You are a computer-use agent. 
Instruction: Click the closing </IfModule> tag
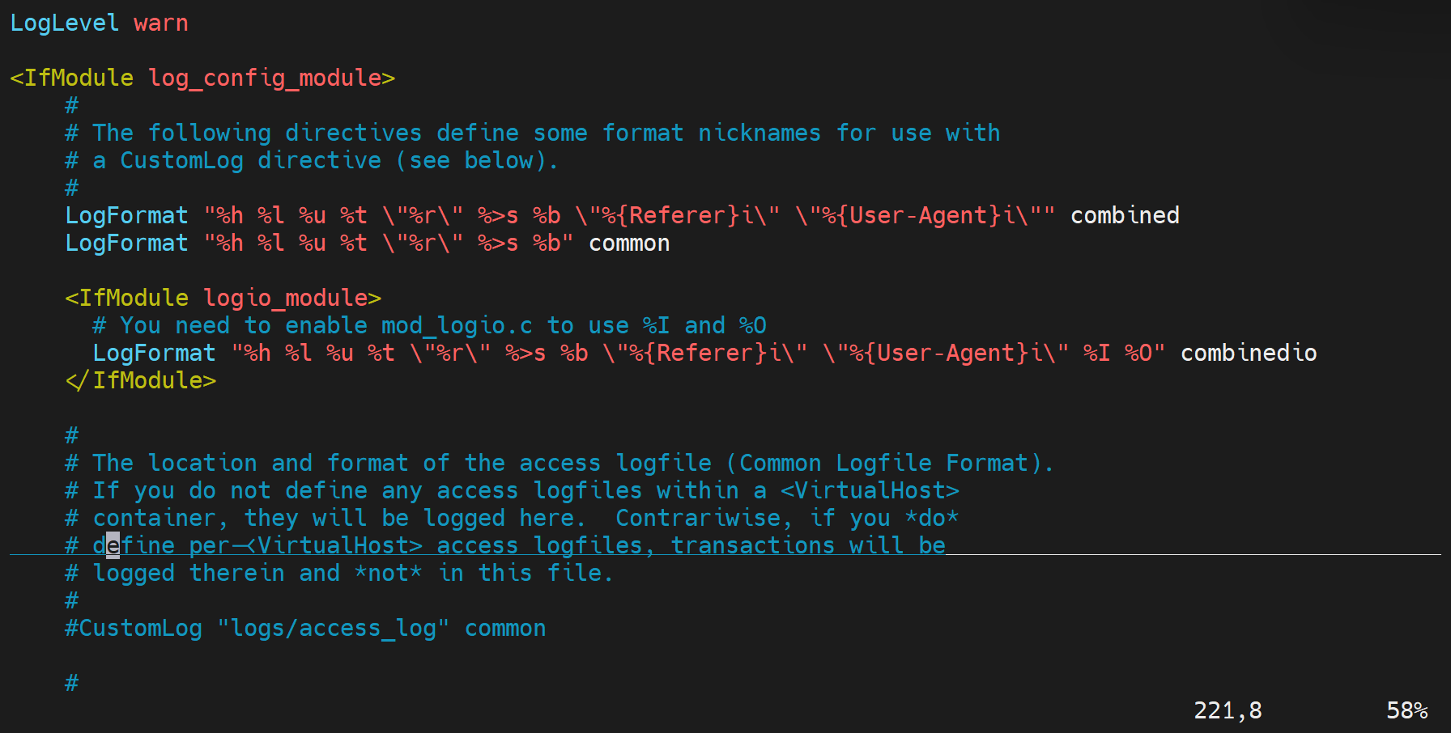(x=141, y=381)
